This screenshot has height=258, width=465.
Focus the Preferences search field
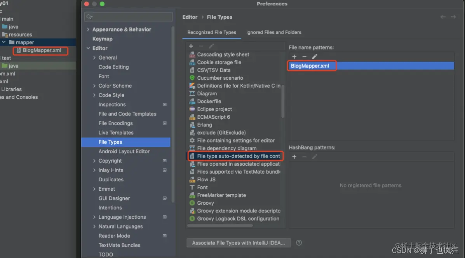[x=129, y=17]
